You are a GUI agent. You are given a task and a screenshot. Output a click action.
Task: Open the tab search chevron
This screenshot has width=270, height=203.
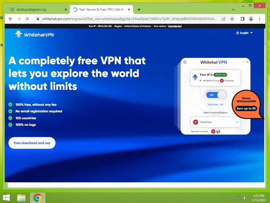click(233, 10)
